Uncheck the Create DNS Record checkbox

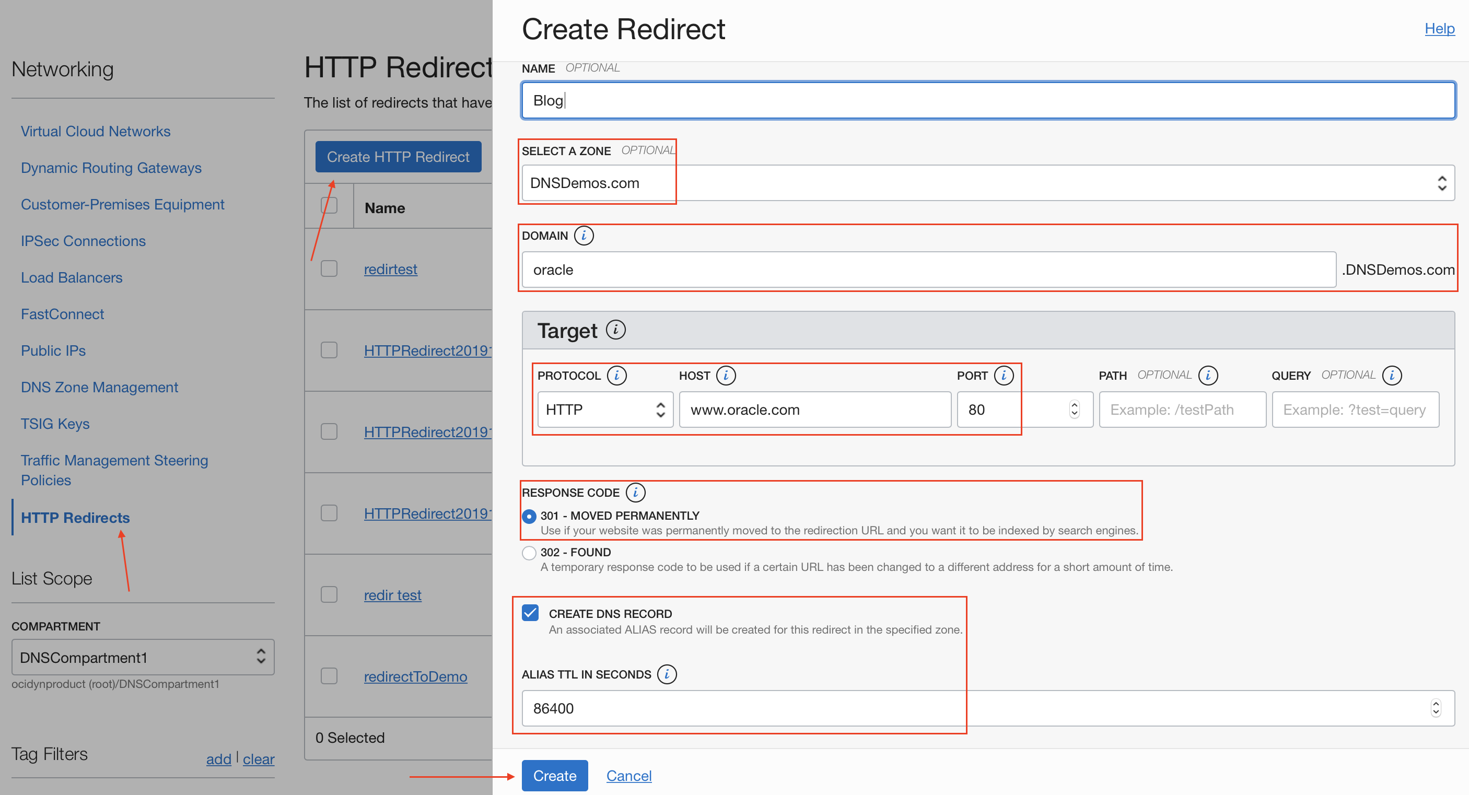(x=530, y=613)
